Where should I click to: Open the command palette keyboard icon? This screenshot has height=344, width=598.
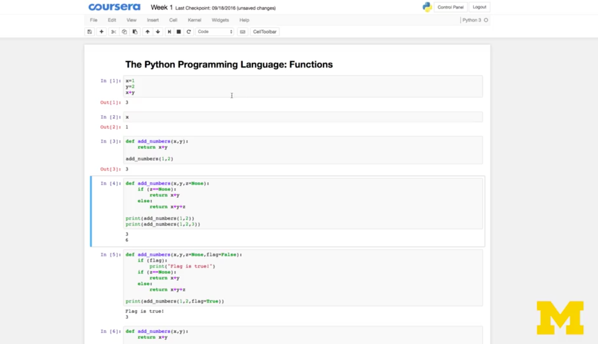click(x=242, y=32)
